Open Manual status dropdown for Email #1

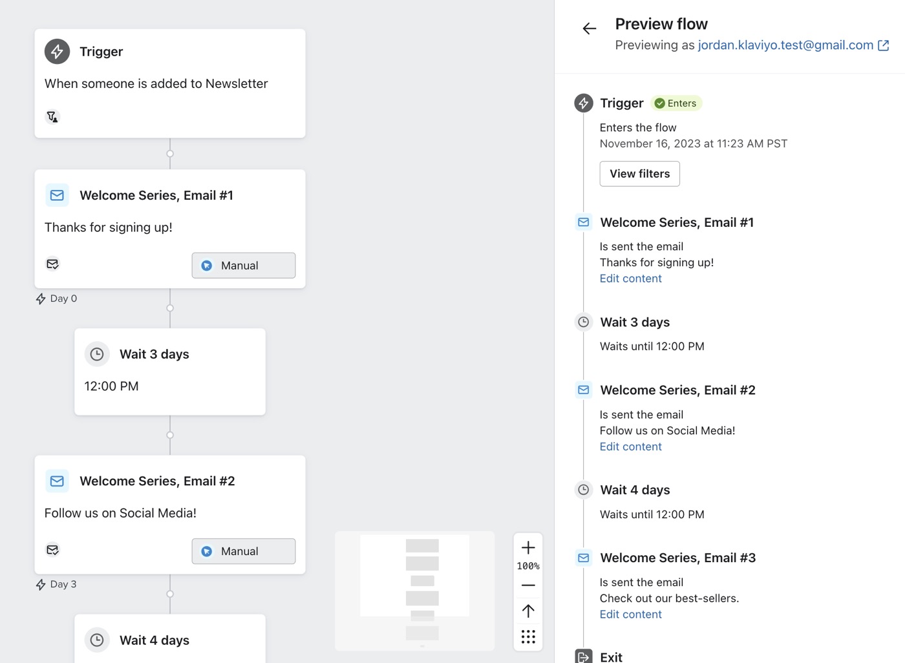(244, 266)
